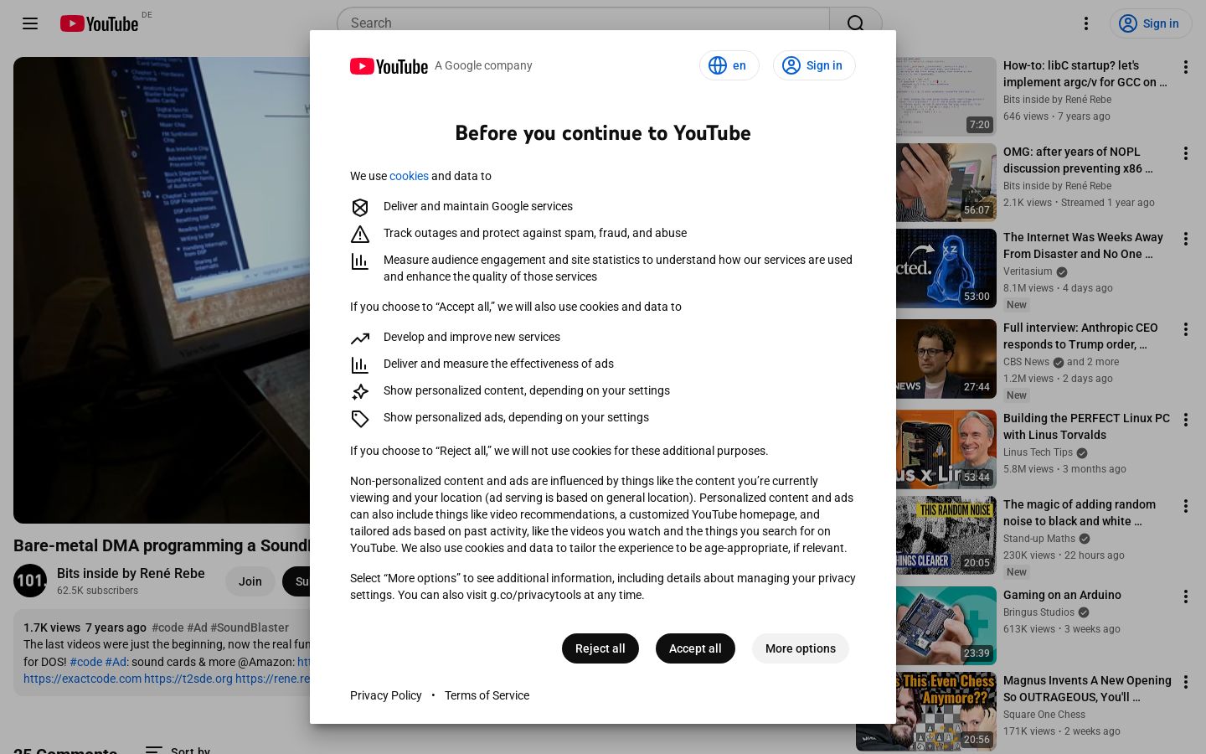Image resolution: width=1206 pixels, height=754 pixels.
Task: Open thumbnail of 20:05 random noise video
Action: 946,535
